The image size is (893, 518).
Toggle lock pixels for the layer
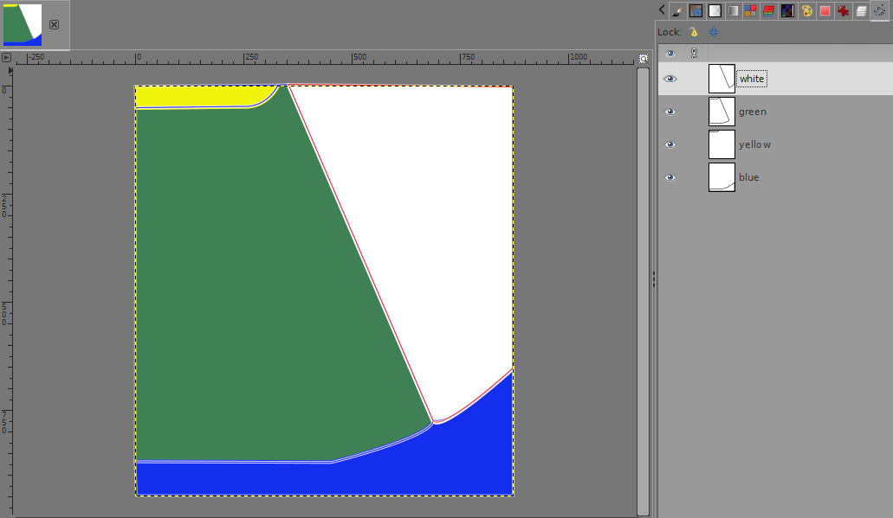tap(693, 32)
